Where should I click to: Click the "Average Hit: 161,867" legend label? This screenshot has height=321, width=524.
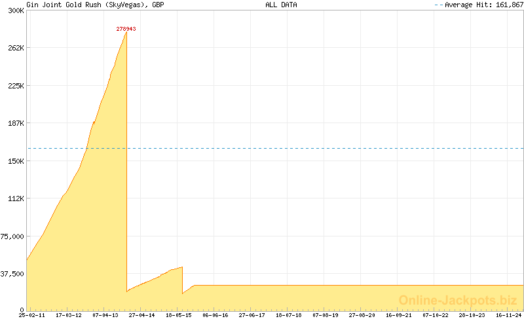pyautogui.click(x=484, y=5)
